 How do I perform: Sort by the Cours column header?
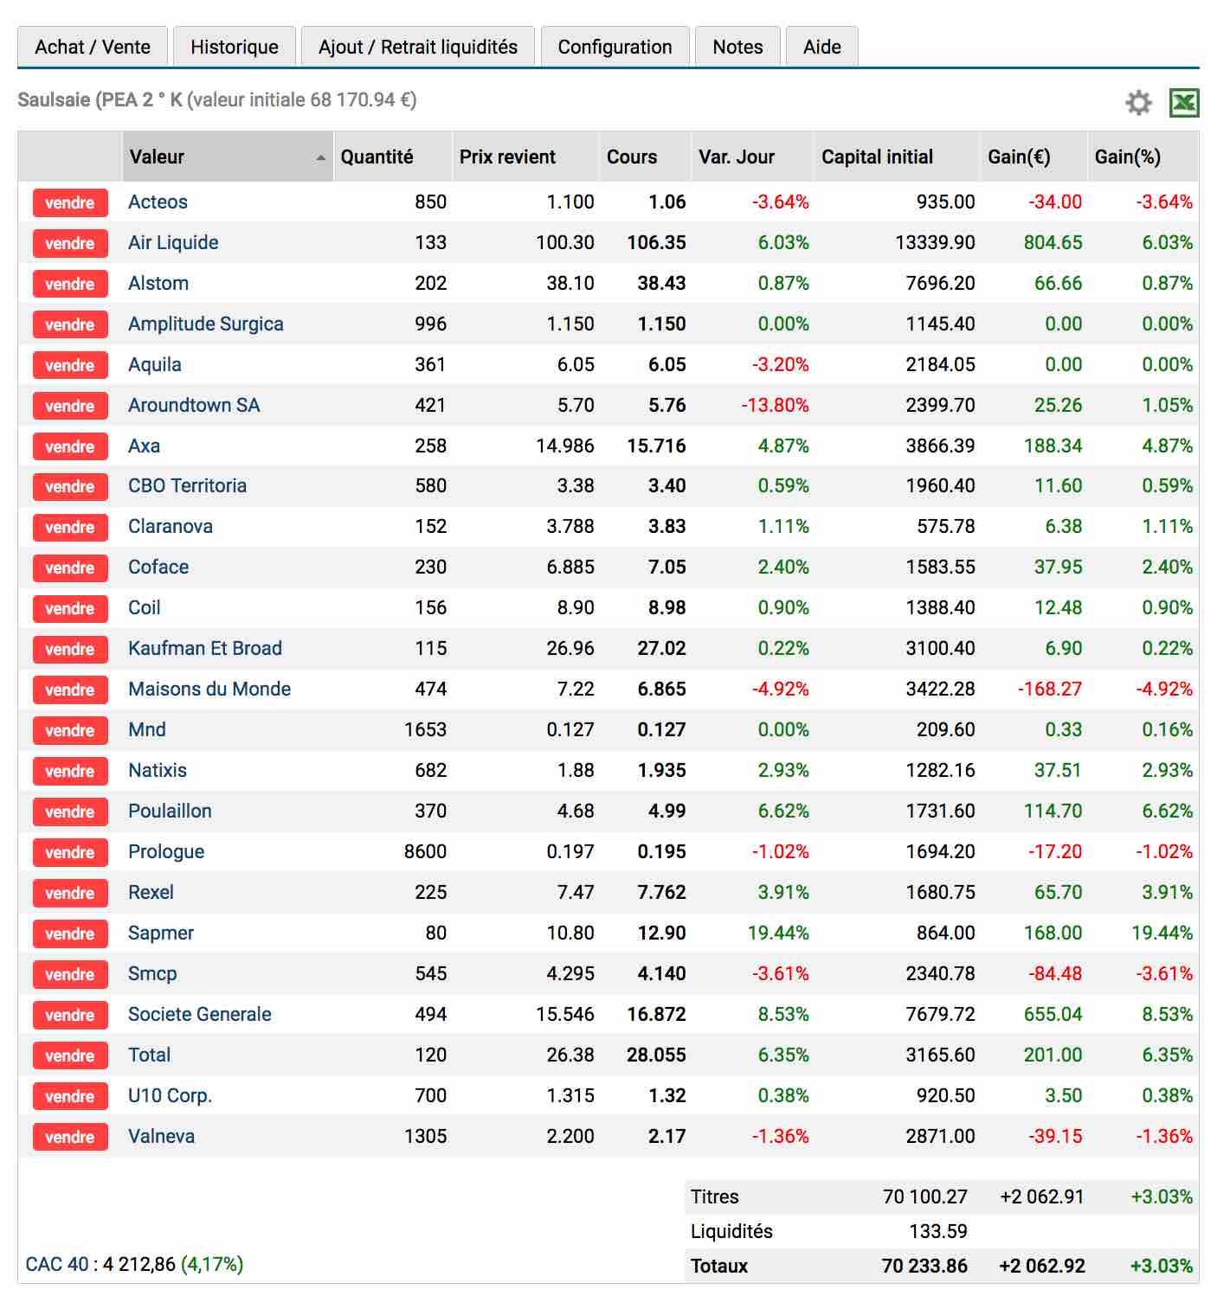click(645, 157)
